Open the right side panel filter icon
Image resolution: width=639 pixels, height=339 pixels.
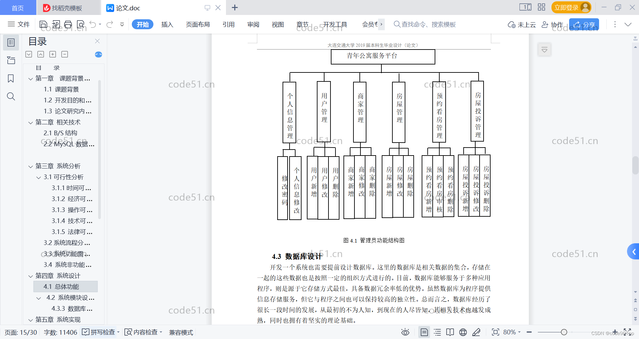pos(544,50)
